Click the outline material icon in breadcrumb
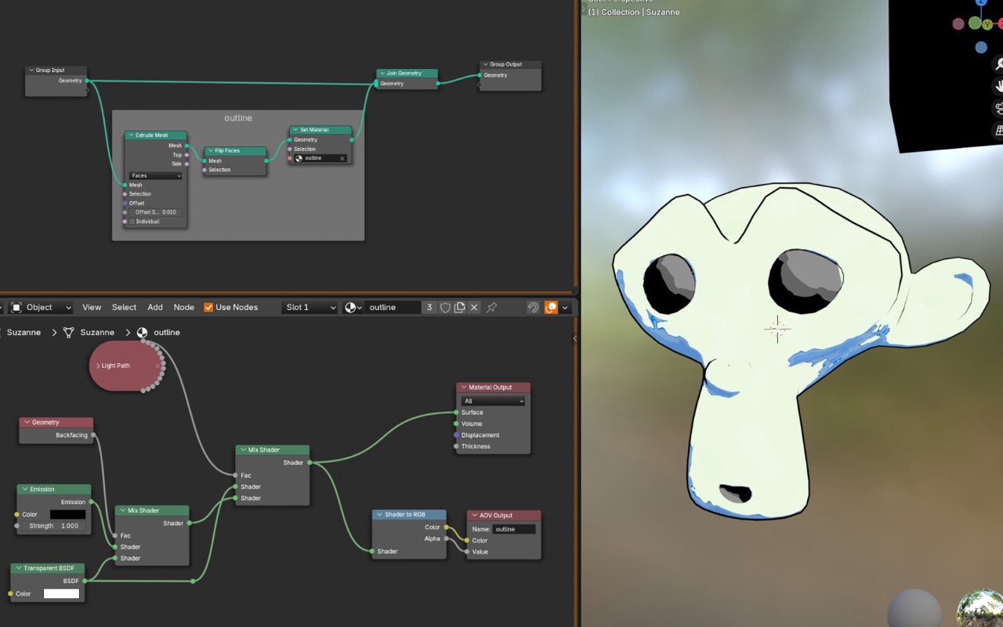 tap(142, 333)
